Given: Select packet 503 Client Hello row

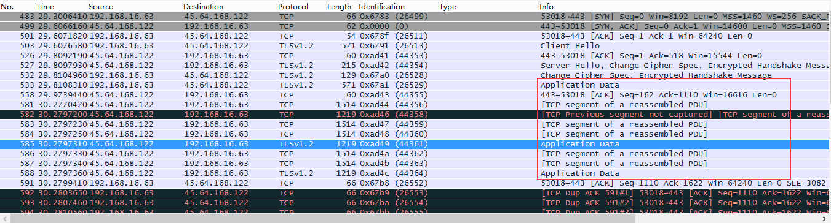Looking at the screenshot, I should click(415, 46).
